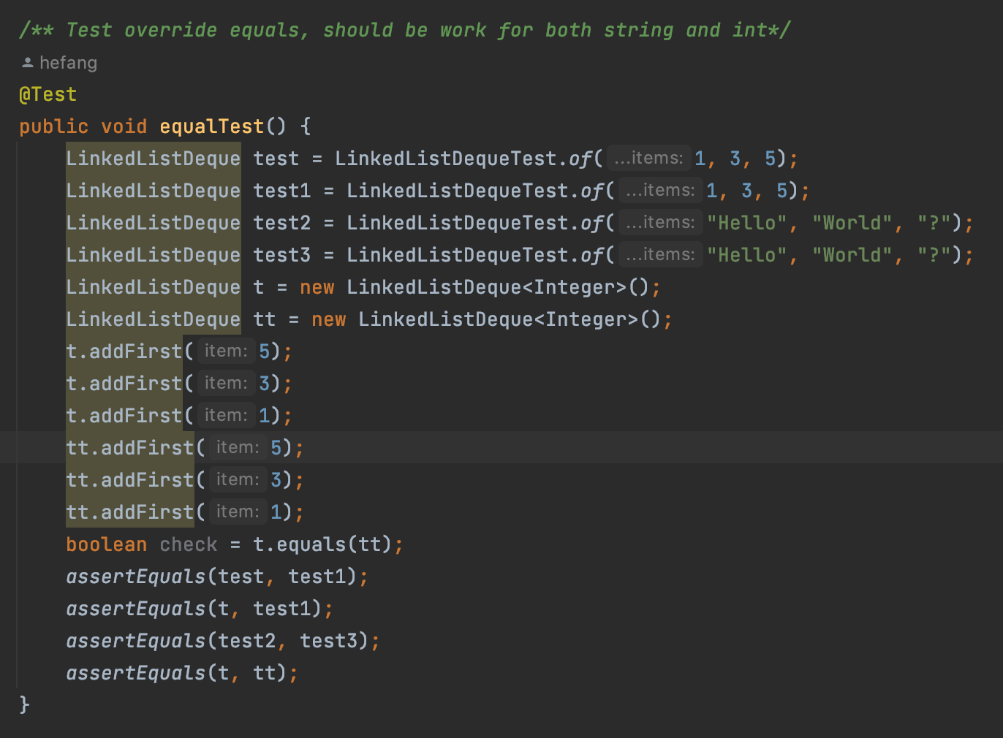Viewport: 1003px width, 738px height.
Task: Click assertEquals on the t, tt line
Action: pyautogui.click(x=135, y=673)
